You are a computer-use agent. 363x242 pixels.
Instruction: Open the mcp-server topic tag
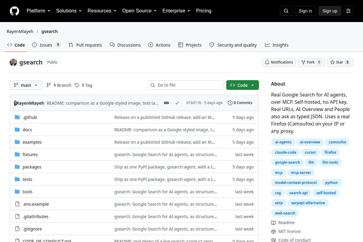click(x=301, y=172)
